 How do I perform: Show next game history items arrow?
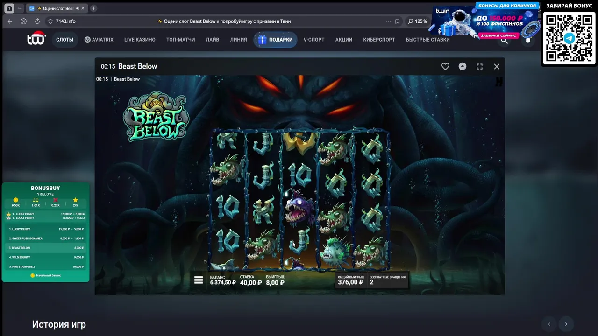[566, 324]
